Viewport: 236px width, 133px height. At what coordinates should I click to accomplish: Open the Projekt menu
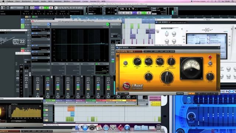[x=36, y=1]
